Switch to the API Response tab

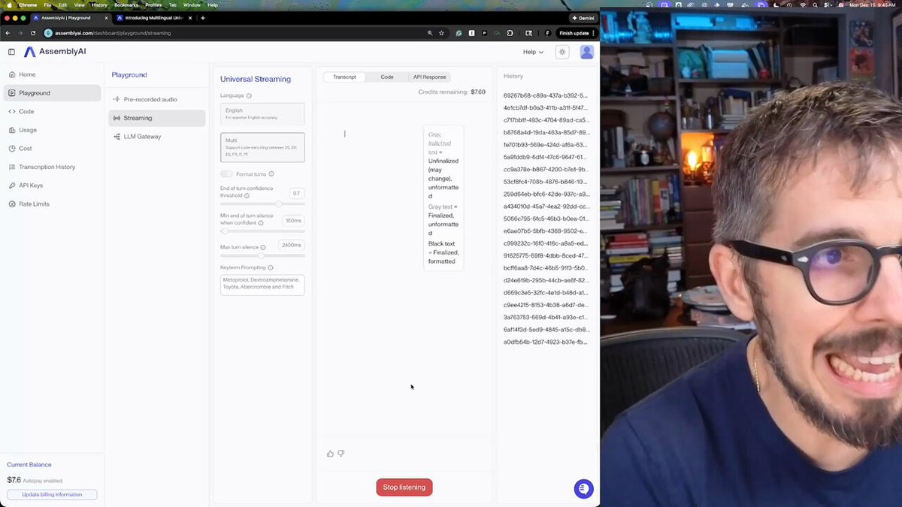[429, 77]
